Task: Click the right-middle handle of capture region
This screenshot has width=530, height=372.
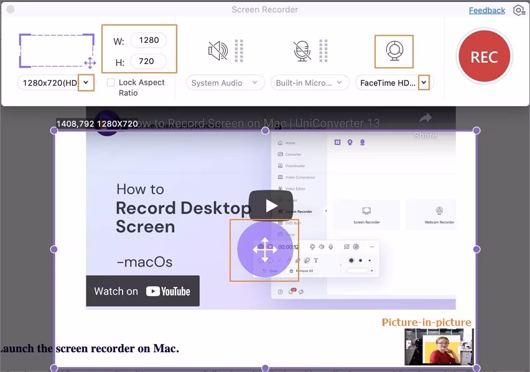Action: coord(477,249)
